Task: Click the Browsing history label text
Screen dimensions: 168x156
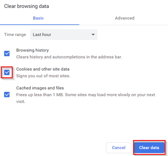Action: (x=32, y=50)
